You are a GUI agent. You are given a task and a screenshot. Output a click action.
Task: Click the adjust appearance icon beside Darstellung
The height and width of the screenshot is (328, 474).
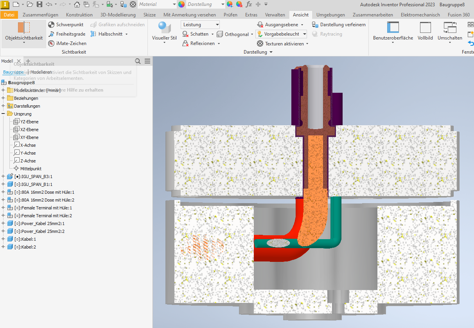[x=230, y=4]
